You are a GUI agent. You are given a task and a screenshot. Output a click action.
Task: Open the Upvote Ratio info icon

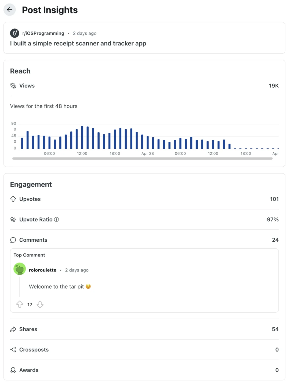56,219
